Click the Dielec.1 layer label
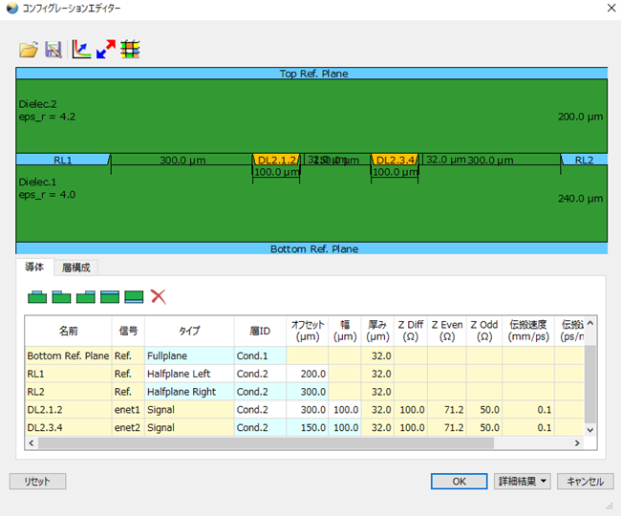Viewport: 621px width, 516px height. [x=37, y=182]
